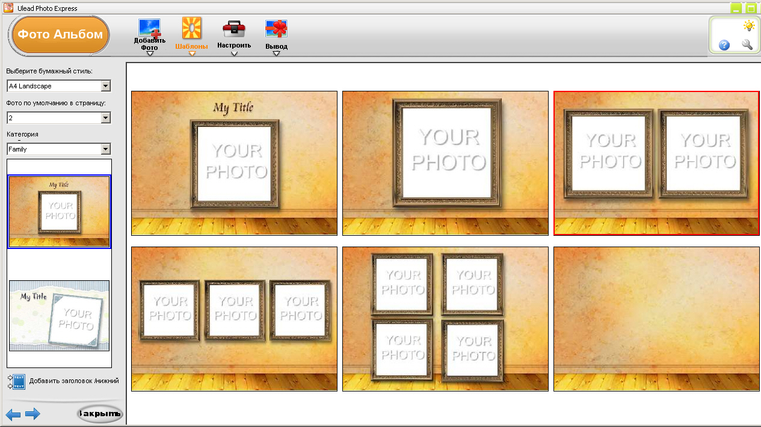The height and width of the screenshot is (427, 761).
Task: Click 'Выберите бумажный стиль:' label
Action: (x=49, y=71)
